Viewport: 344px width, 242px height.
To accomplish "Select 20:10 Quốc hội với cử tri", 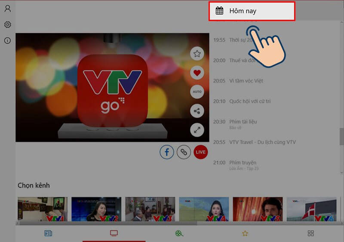I will [242, 101].
